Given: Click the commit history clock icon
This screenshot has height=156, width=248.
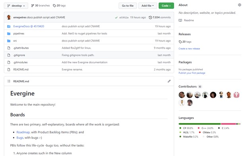Looking at the screenshot, I should pyautogui.click(x=150, y=17).
